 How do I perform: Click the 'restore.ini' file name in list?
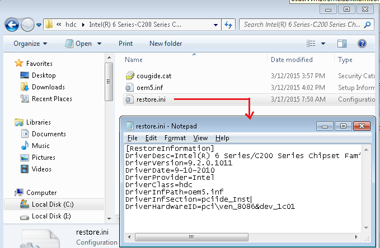(151, 99)
